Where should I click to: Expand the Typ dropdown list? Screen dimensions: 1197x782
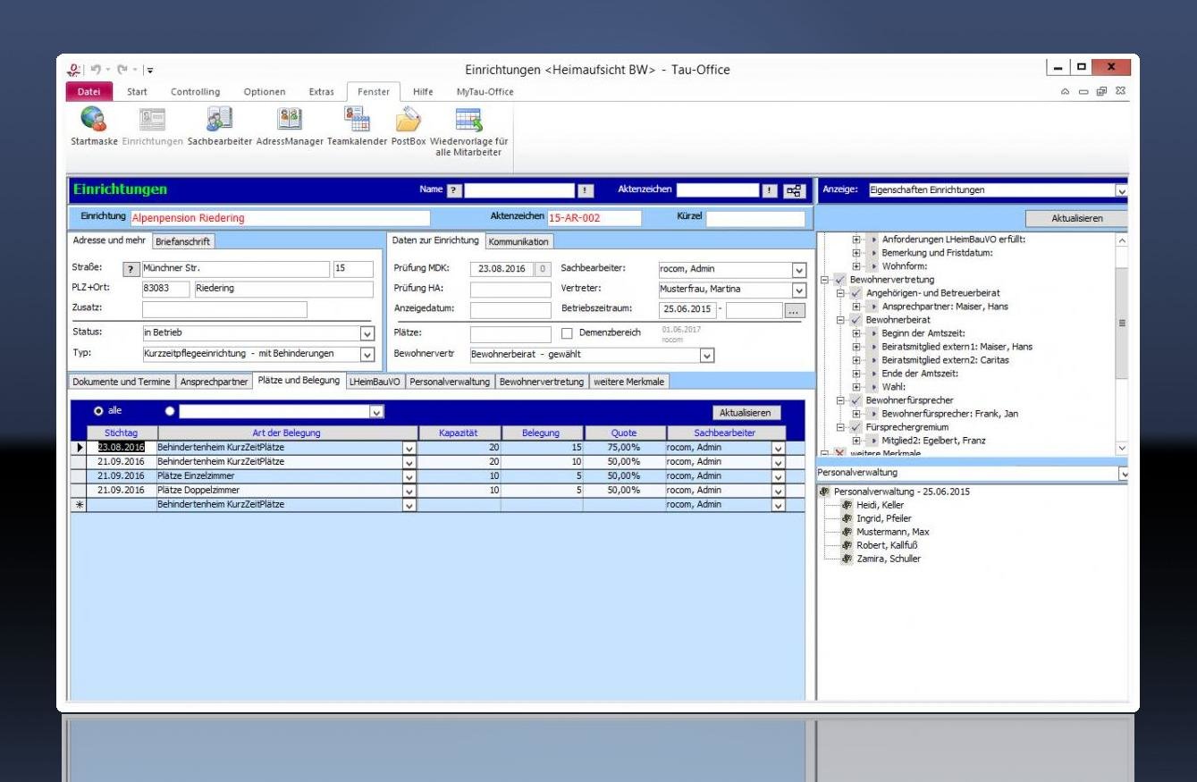pyautogui.click(x=367, y=354)
